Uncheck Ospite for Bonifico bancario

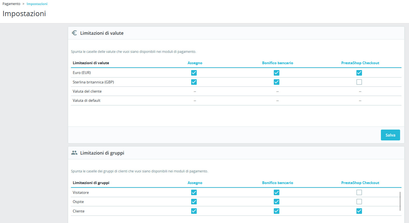click(x=276, y=202)
